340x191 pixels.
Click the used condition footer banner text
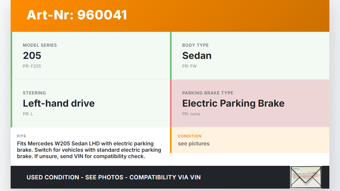coord(114,177)
